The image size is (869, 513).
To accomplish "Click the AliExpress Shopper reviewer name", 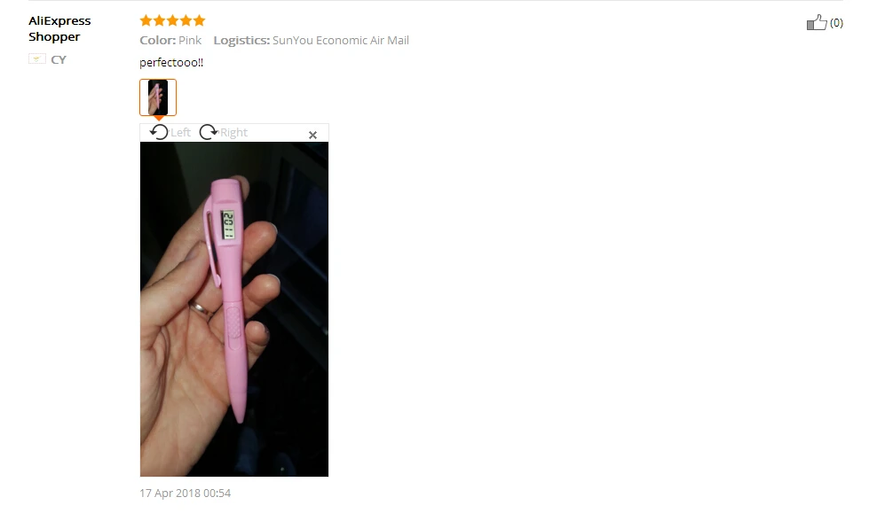I will 59,28.
